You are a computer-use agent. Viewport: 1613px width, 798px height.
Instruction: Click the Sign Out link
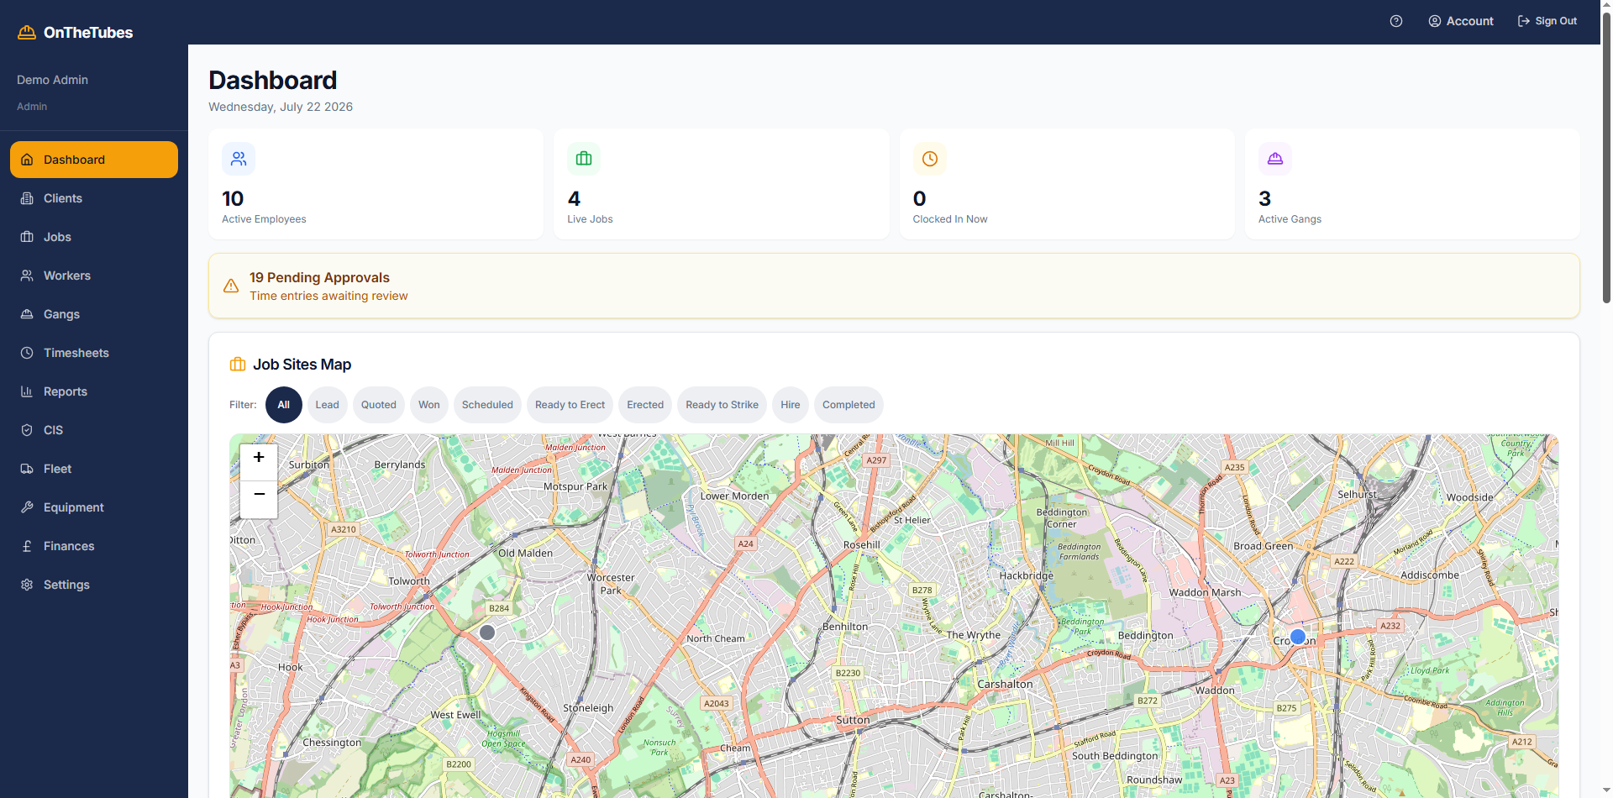(1547, 21)
